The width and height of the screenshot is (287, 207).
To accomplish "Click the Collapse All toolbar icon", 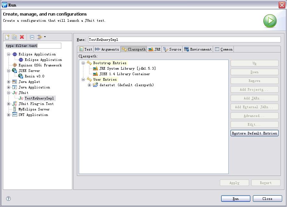I will [x=32, y=37].
